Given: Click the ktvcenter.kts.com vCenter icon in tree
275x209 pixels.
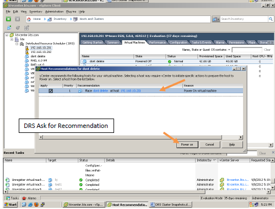Looking at the screenshot, I should pyautogui.click(x=12, y=35).
